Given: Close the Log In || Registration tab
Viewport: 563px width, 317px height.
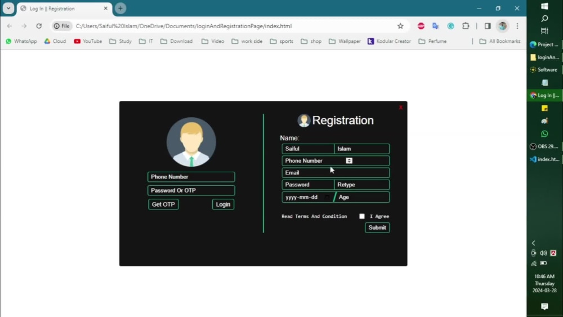Looking at the screenshot, I should (x=106, y=8).
